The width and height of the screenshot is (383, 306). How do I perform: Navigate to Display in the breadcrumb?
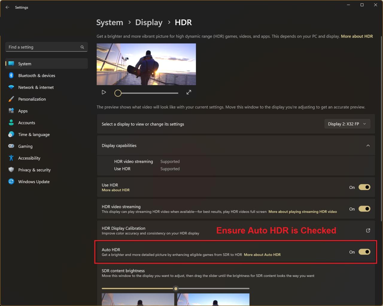(149, 23)
